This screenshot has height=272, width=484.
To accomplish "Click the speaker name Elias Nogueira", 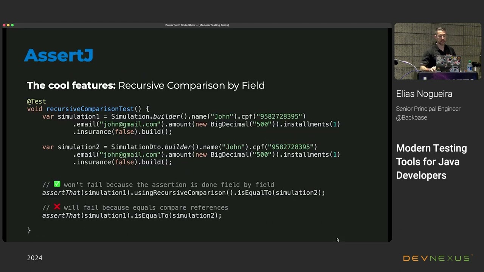I will [x=424, y=94].
